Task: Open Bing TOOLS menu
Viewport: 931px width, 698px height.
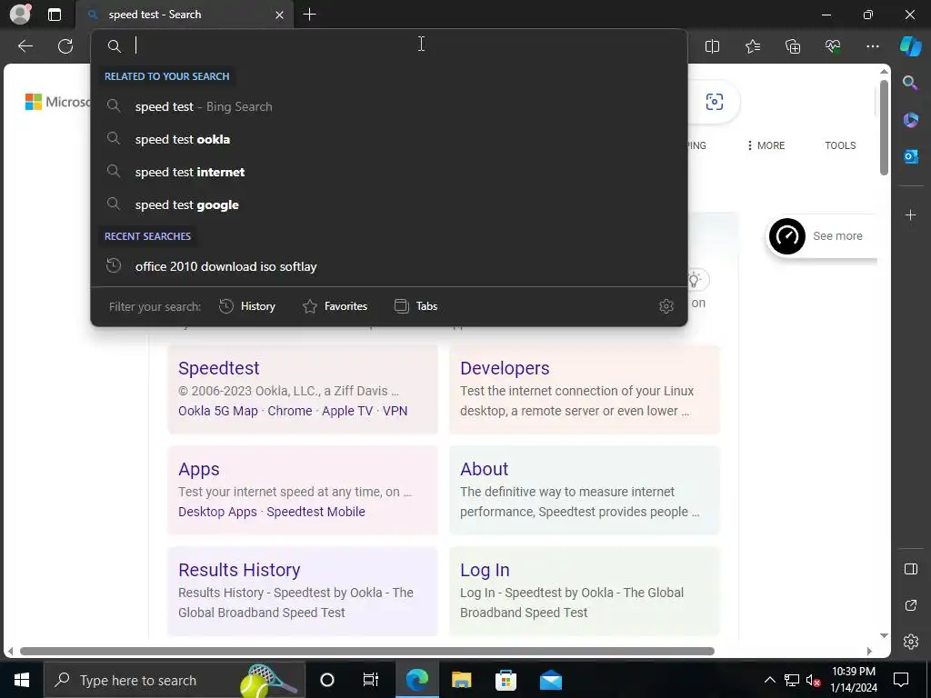Action: (x=840, y=145)
